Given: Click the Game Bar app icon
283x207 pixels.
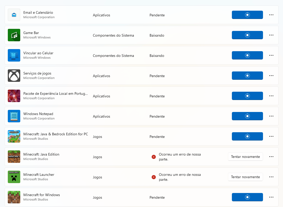Looking at the screenshot, I should (14, 35).
